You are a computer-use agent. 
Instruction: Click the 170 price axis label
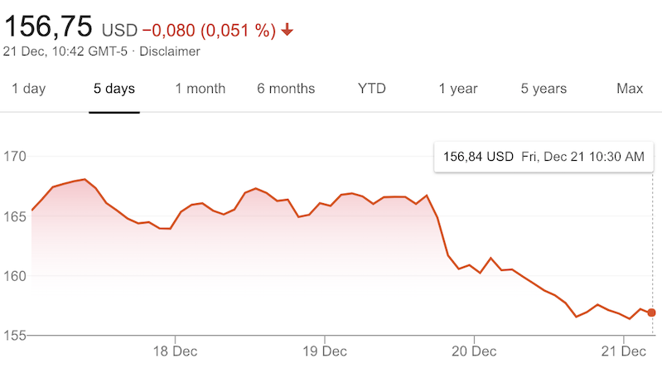16,157
